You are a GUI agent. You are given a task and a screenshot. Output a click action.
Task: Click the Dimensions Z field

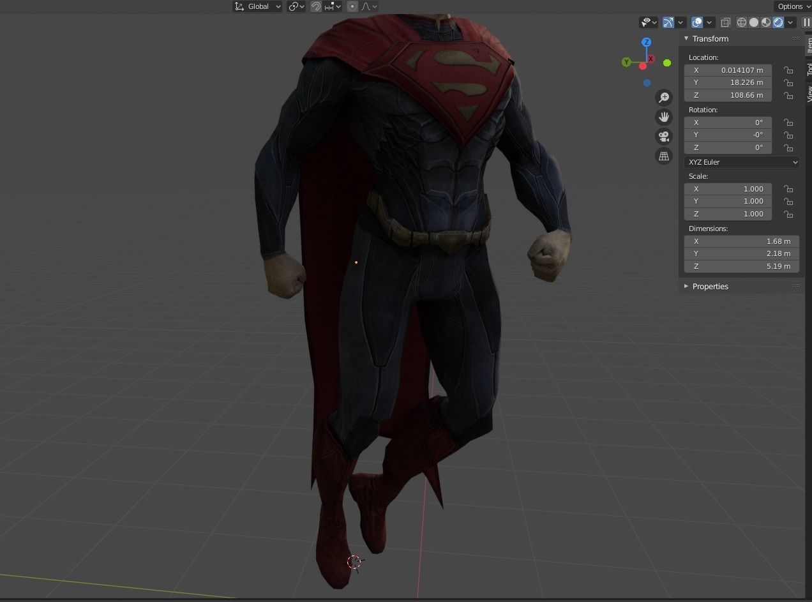(742, 266)
